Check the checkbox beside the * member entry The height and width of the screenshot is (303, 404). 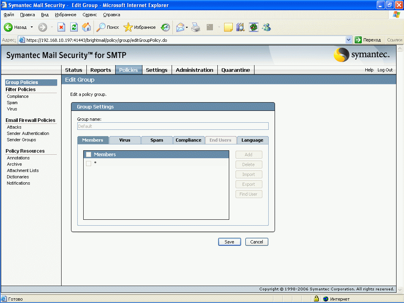(x=88, y=163)
